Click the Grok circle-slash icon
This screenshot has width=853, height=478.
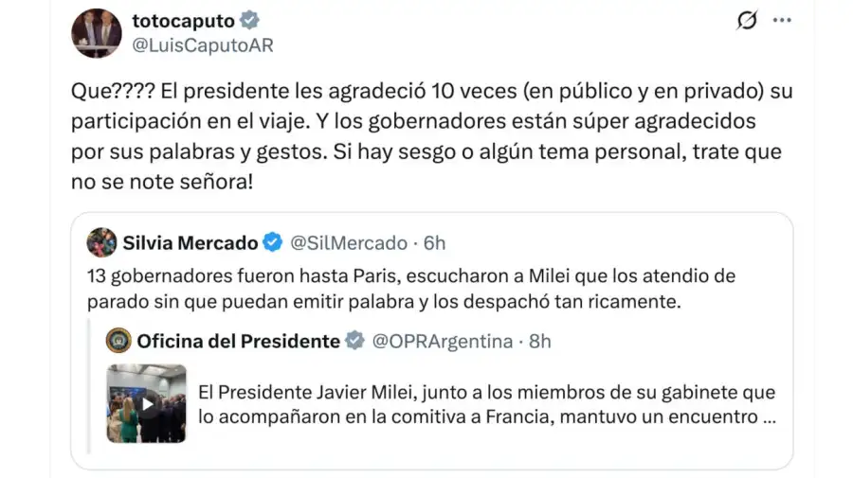pos(747,20)
